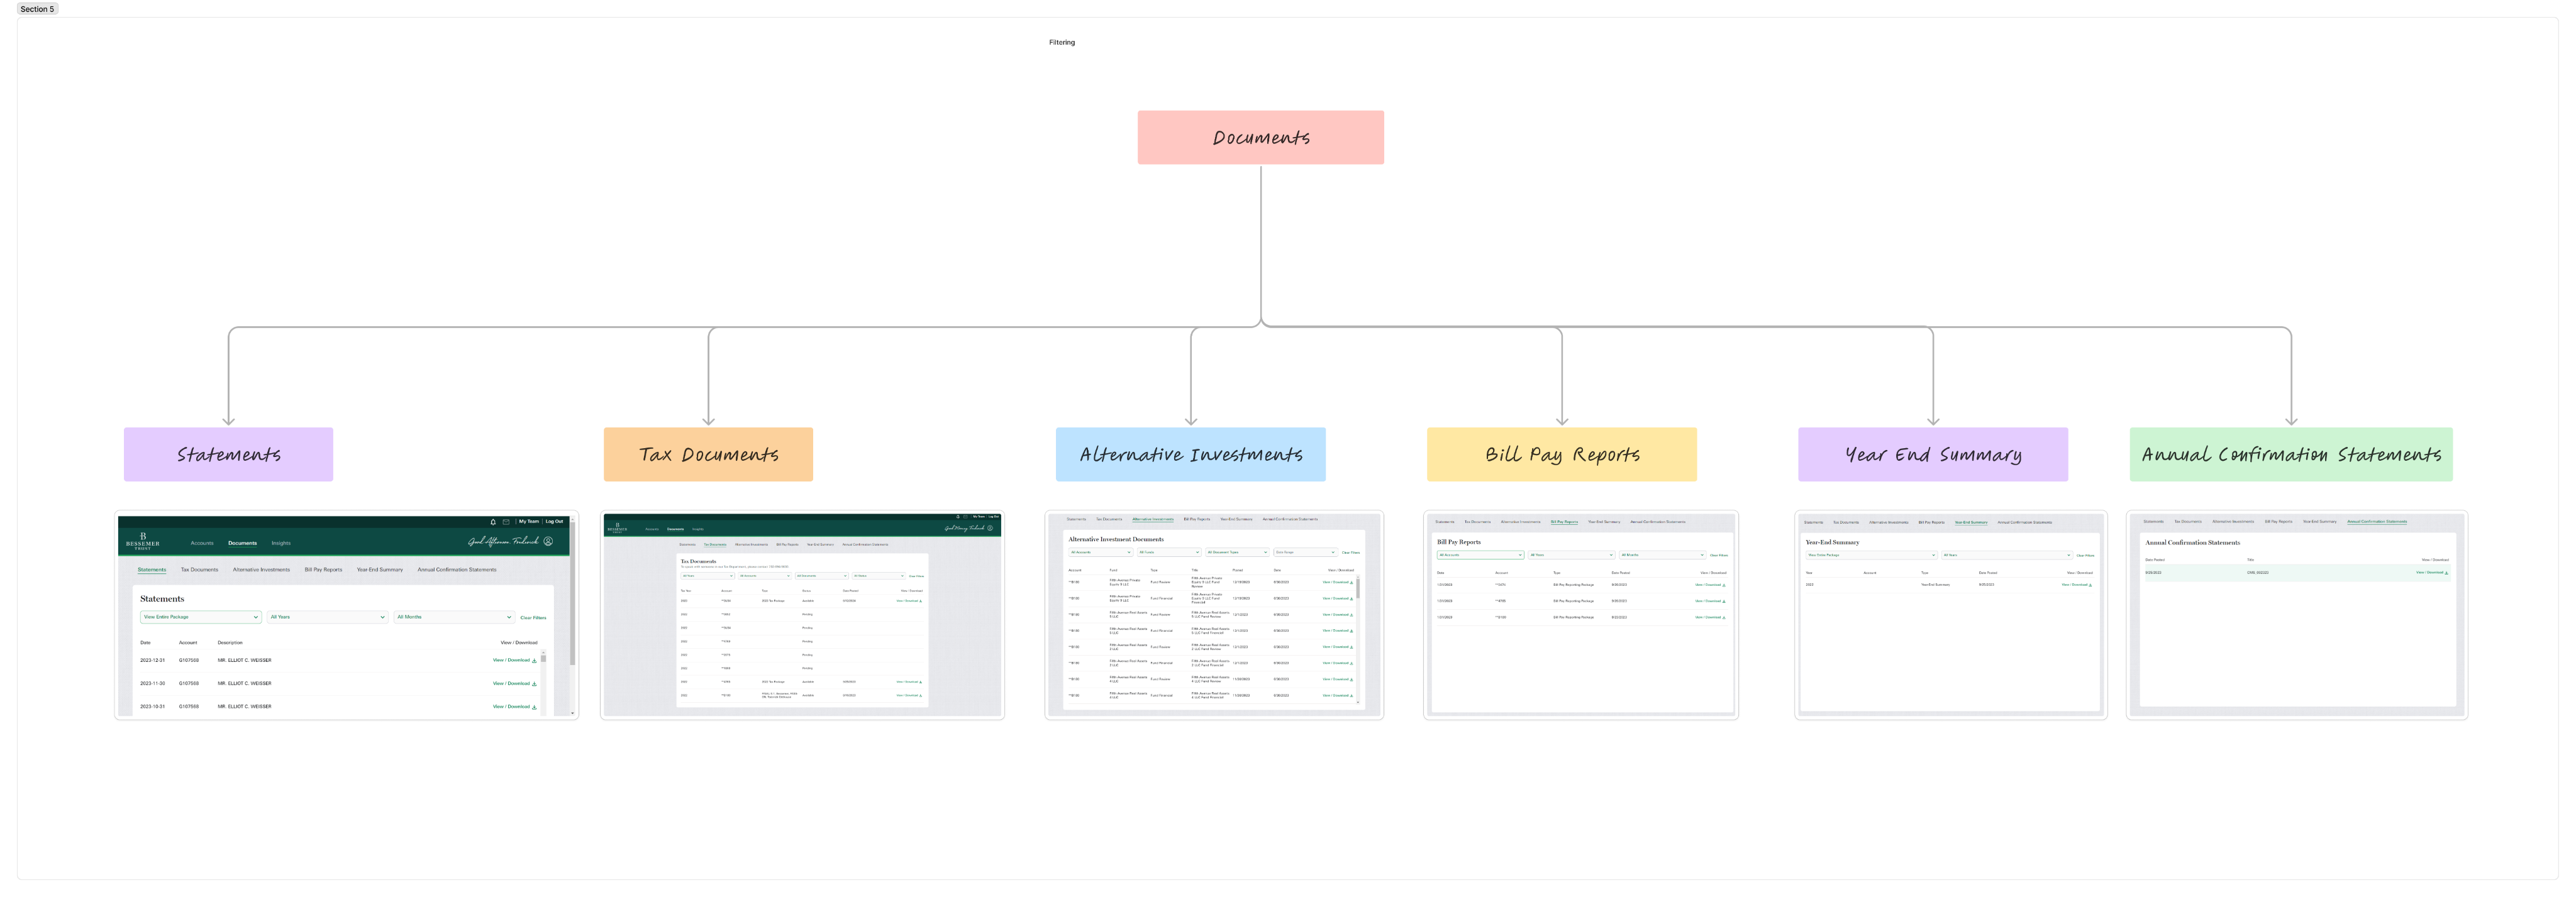Click the Bill Pay Reports tab in Bill Pay mockup
This screenshot has height=897, width=2576.
click(x=1564, y=522)
